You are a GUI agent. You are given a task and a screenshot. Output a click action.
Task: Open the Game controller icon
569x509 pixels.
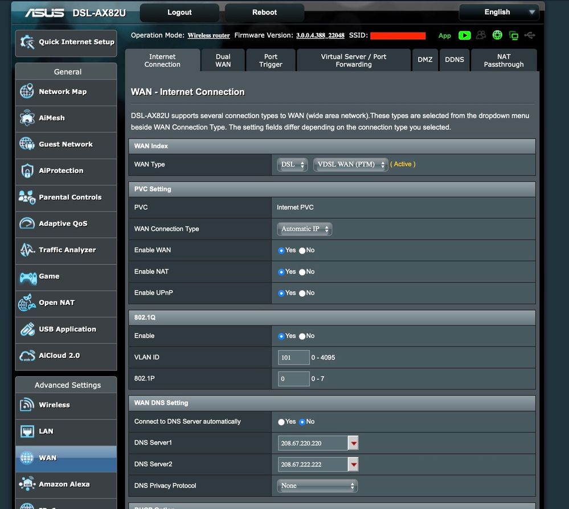tap(27, 276)
